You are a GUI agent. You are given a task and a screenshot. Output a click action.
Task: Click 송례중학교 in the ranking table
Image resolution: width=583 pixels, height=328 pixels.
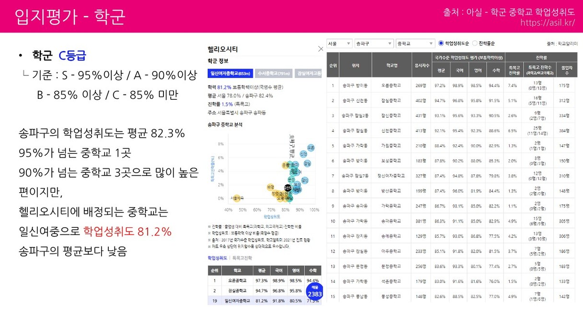coord(392,236)
